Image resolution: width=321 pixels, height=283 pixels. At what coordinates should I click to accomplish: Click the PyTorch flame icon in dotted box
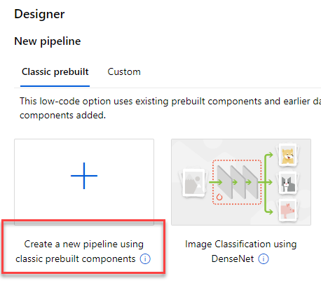coord(219,197)
